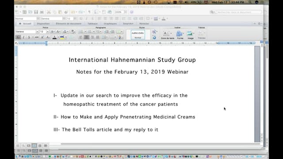Clear formatting eraser icon

click(73, 32)
